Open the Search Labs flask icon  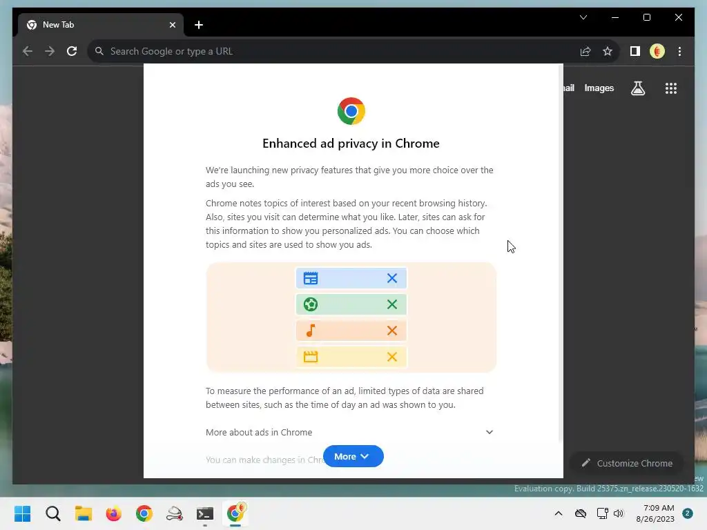(637, 88)
